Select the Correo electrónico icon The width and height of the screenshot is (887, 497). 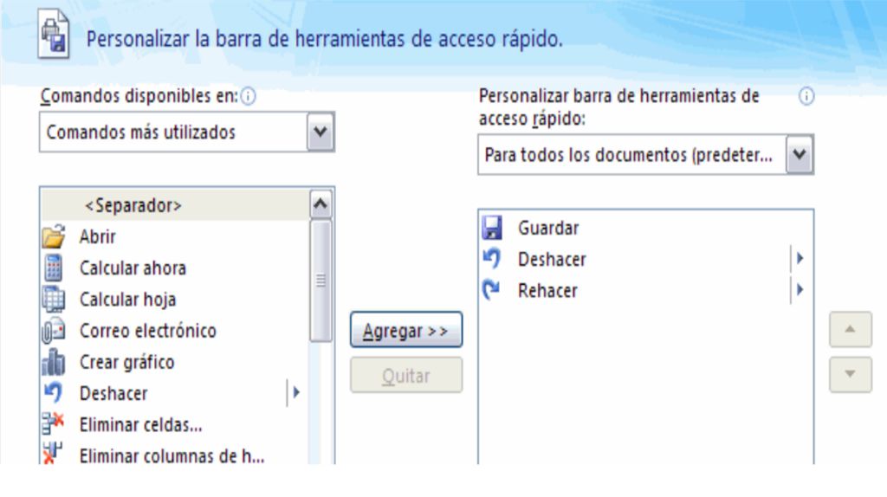(54, 331)
